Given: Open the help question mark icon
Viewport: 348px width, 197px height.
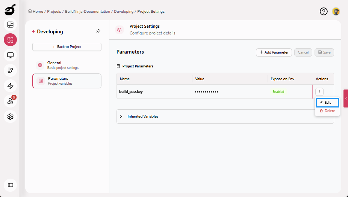Looking at the screenshot, I should point(324,12).
